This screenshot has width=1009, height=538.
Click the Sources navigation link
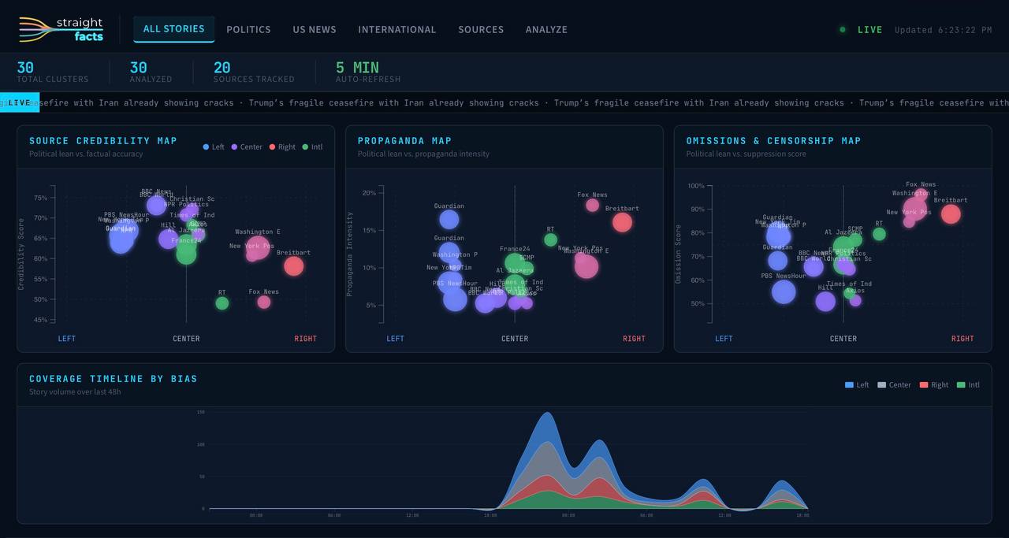481,30
